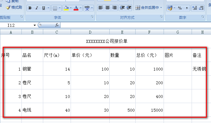The width and height of the screenshot is (211, 123).
Task: Select cell containing 总价（元）
Action: pyautogui.click(x=149, y=55)
